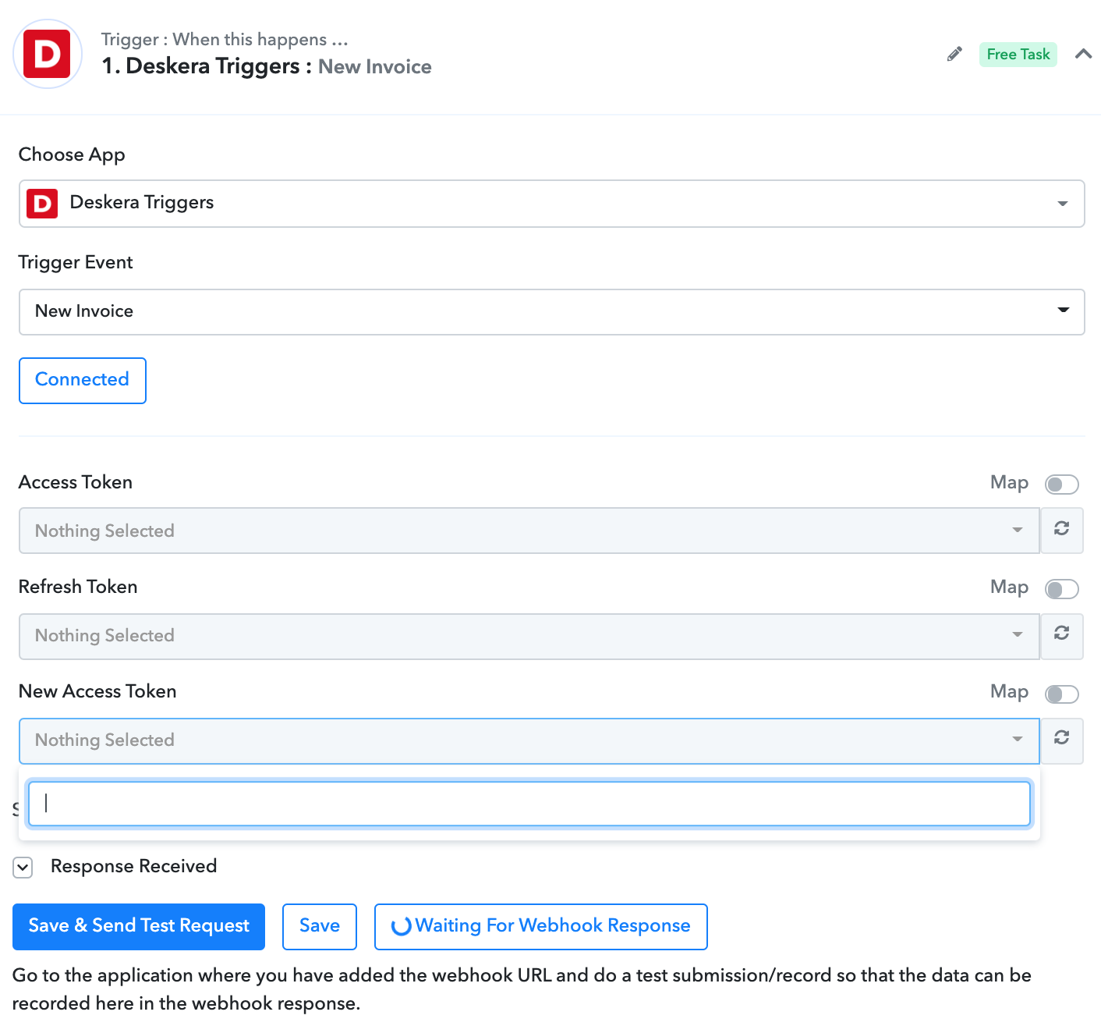Refresh the New Access Token field options
This screenshot has width=1101, height=1033.
tap(1061, 740)
